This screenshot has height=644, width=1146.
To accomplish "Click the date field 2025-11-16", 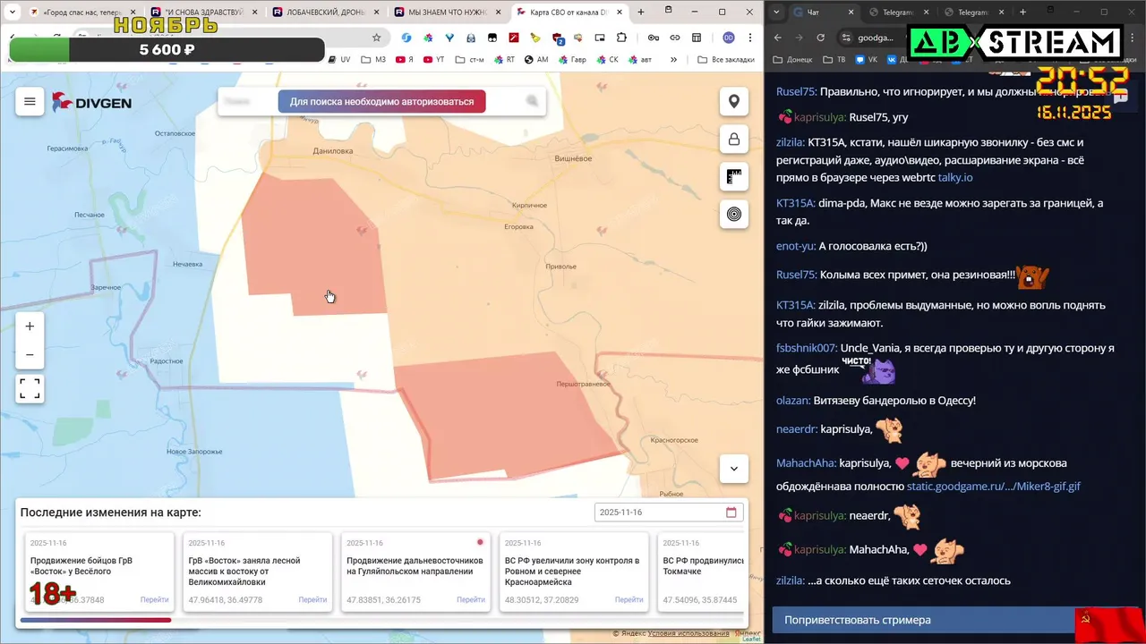I will coord(669,513).
